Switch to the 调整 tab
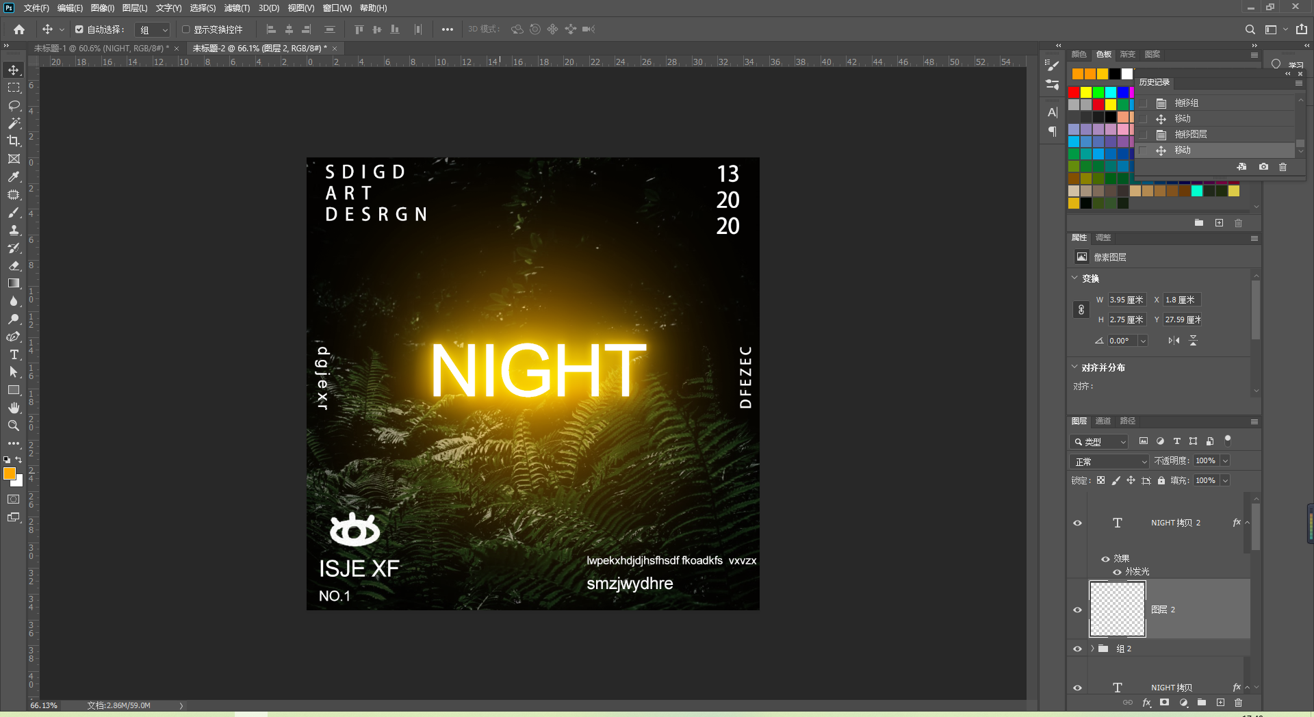 coord(1103,238)
